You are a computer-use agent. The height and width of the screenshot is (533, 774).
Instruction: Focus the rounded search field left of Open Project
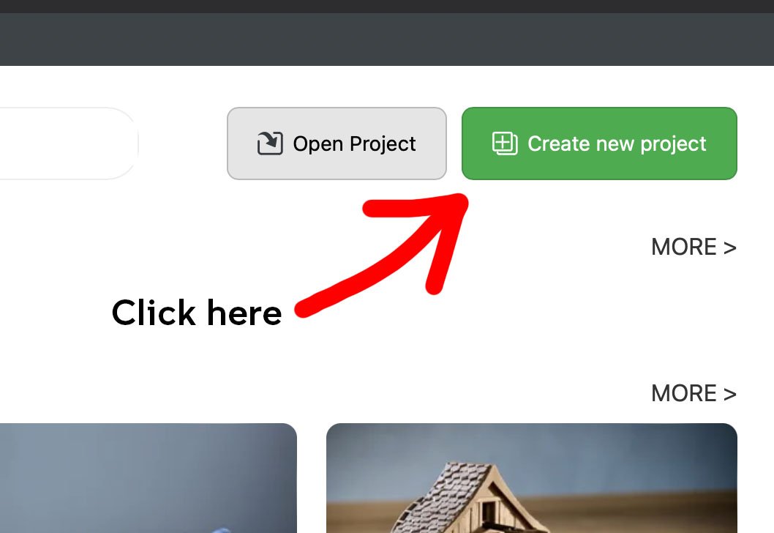point(69,143)
